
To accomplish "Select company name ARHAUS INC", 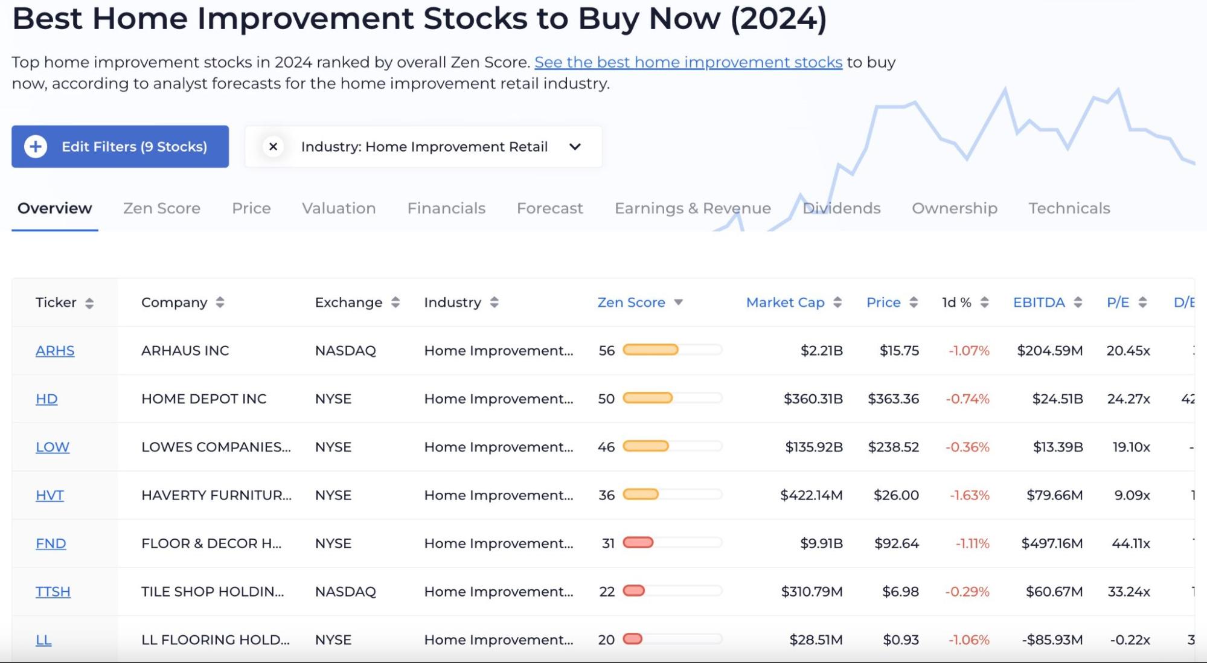I will click(185, 351).
